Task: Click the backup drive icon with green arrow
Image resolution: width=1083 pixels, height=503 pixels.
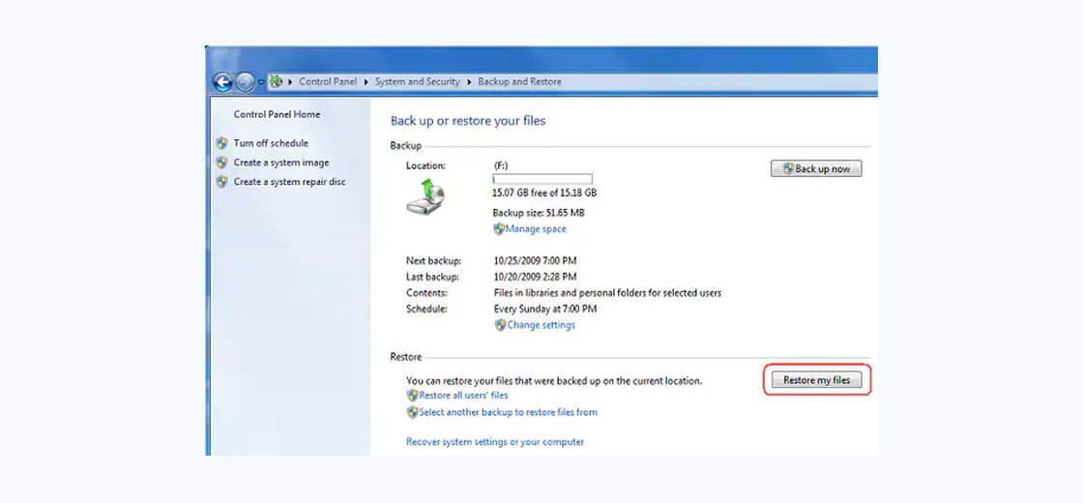Action: click(425, 196)
